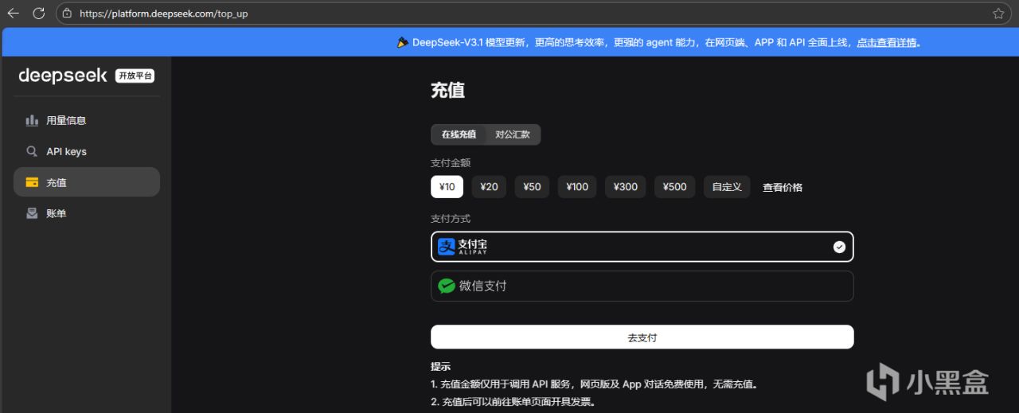Select the ¥300 payment amount
The image size is (1019, 413).
tap(626, 187)
